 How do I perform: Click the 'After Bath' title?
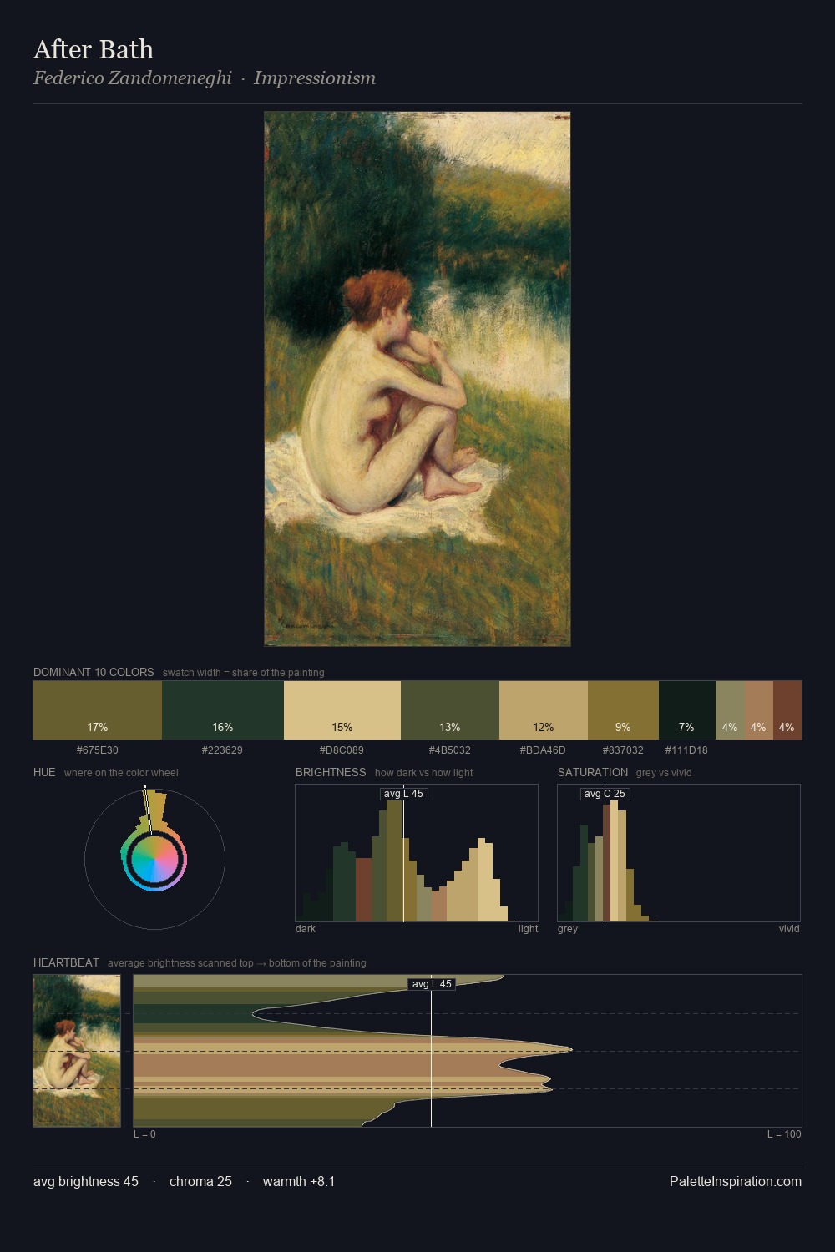[94, 49]
